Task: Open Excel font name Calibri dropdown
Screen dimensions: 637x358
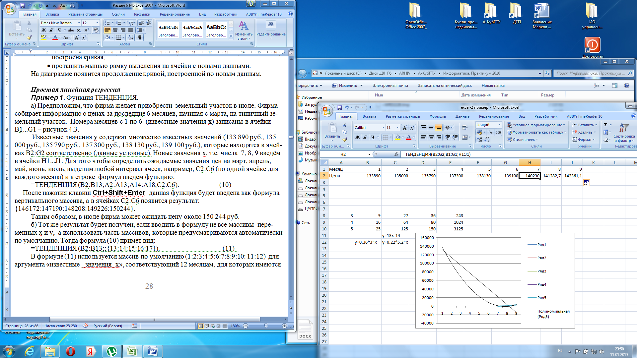Action: pos(383,128)
